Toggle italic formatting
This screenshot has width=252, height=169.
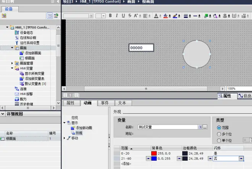117,16
